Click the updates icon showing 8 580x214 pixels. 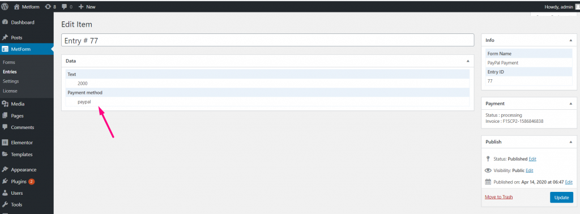click(x=48, y=7)
